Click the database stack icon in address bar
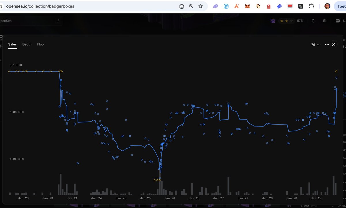346x208 pixels. pos(181,6)
